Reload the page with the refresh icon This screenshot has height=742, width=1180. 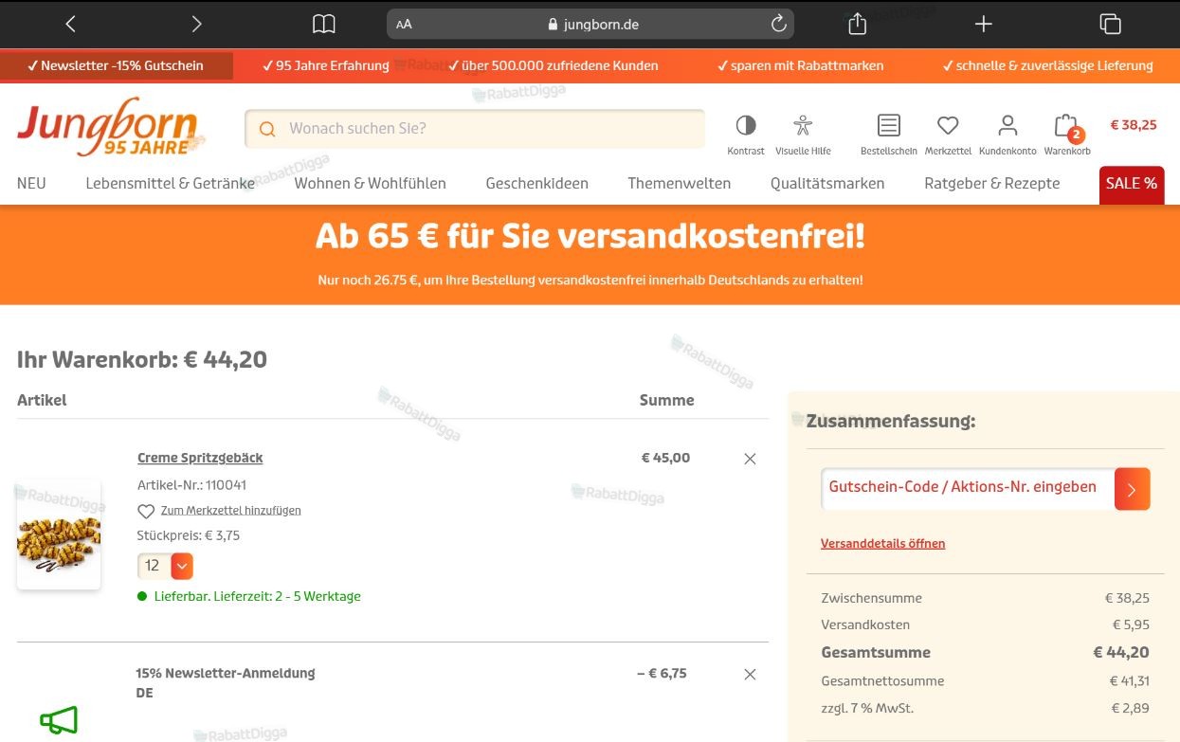[x=779, y=24]
